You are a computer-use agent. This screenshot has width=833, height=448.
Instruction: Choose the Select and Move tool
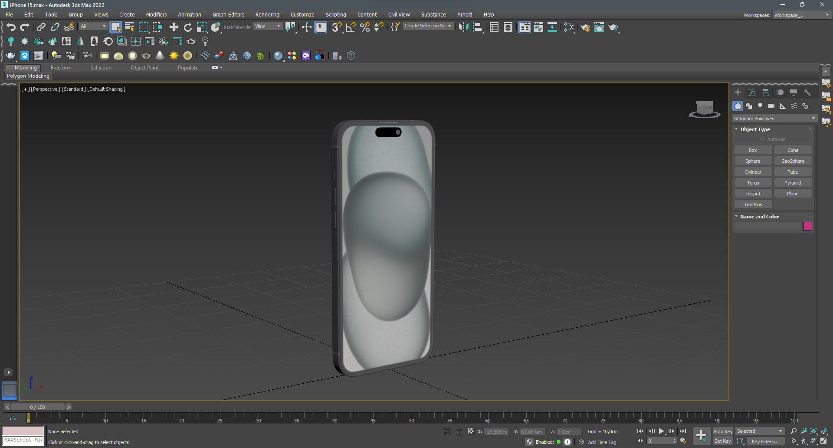174,27
